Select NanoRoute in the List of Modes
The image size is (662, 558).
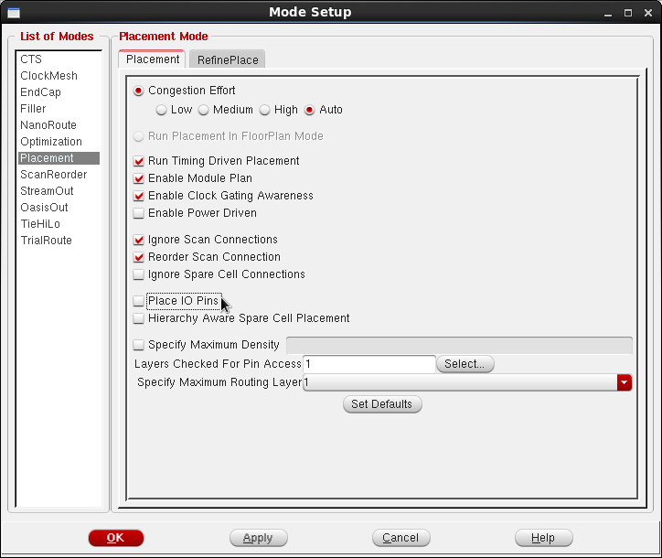coord(48,125)
